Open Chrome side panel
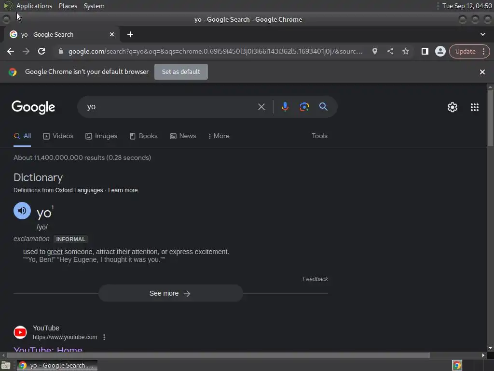494x371 pixels. (425, 51)
